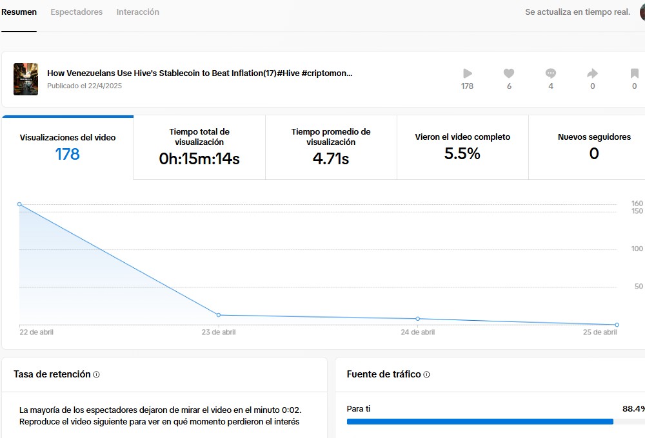The height and width of the screenshot is (438, 645).
Task: Click the video thumbnail image
Action: 26,79
